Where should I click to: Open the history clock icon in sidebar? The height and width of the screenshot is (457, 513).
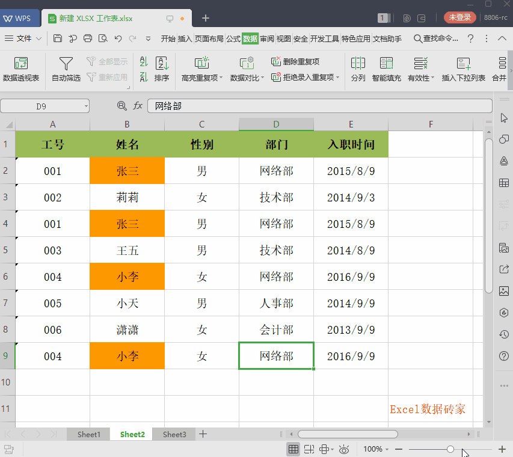pyautogui.click(x=504, y=334)
